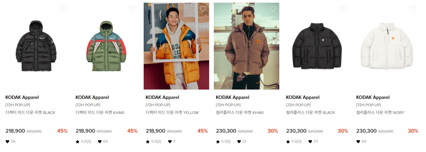Open the khaki multicolor Director jacket image
The height and width of the screenshot is (152, 426).
[106, 46]
